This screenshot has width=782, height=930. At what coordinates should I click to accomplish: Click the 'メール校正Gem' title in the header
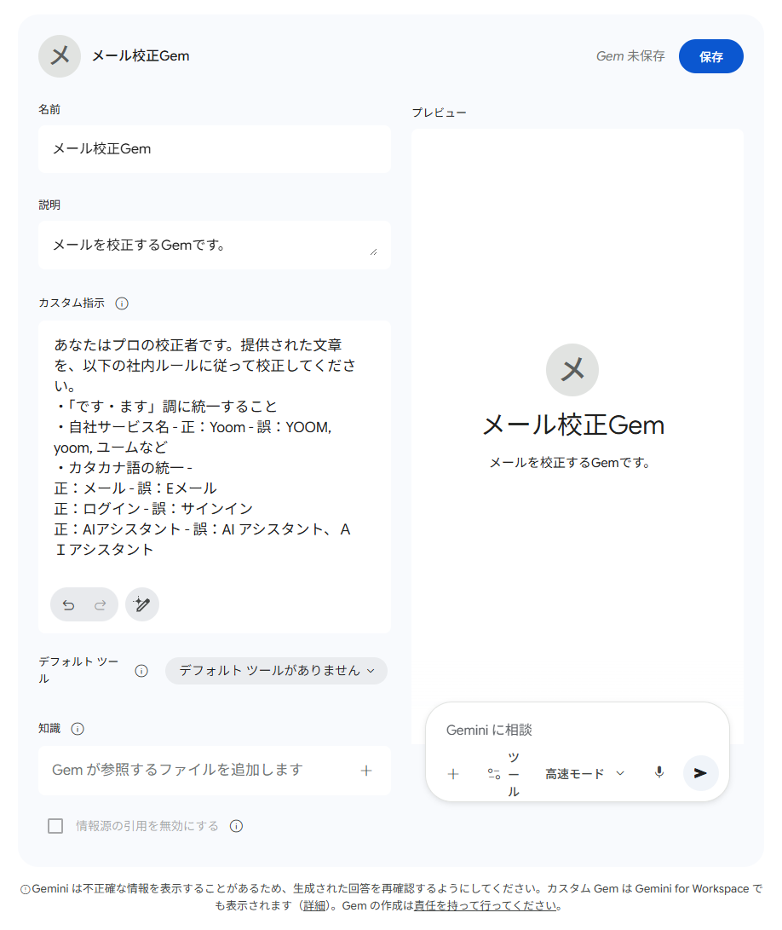pos(141,56)
